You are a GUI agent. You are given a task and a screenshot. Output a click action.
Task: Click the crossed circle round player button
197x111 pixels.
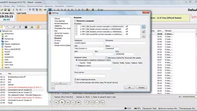[92, 103]
